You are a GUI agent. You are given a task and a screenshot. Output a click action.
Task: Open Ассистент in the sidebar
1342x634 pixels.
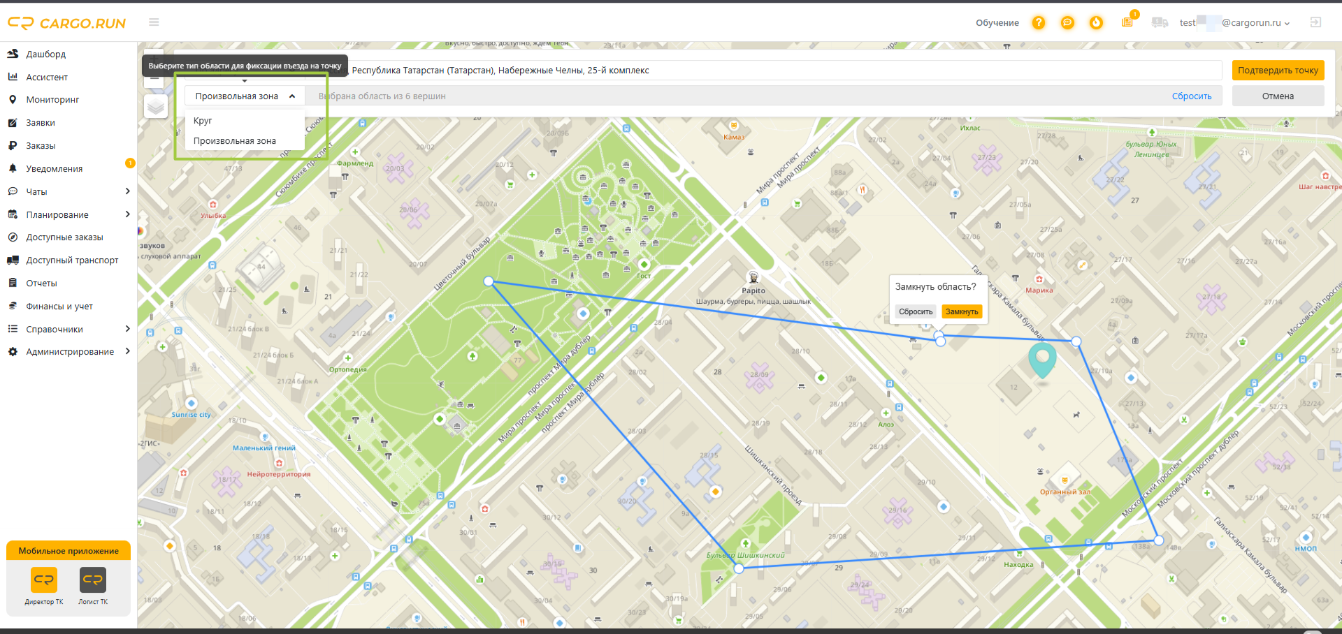[47, 77]
